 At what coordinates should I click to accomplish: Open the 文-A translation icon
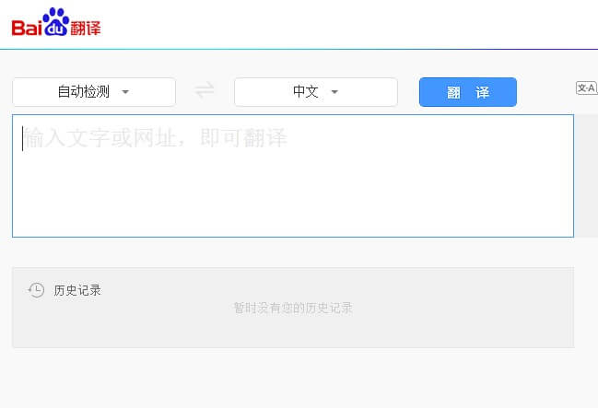(586, 88)
